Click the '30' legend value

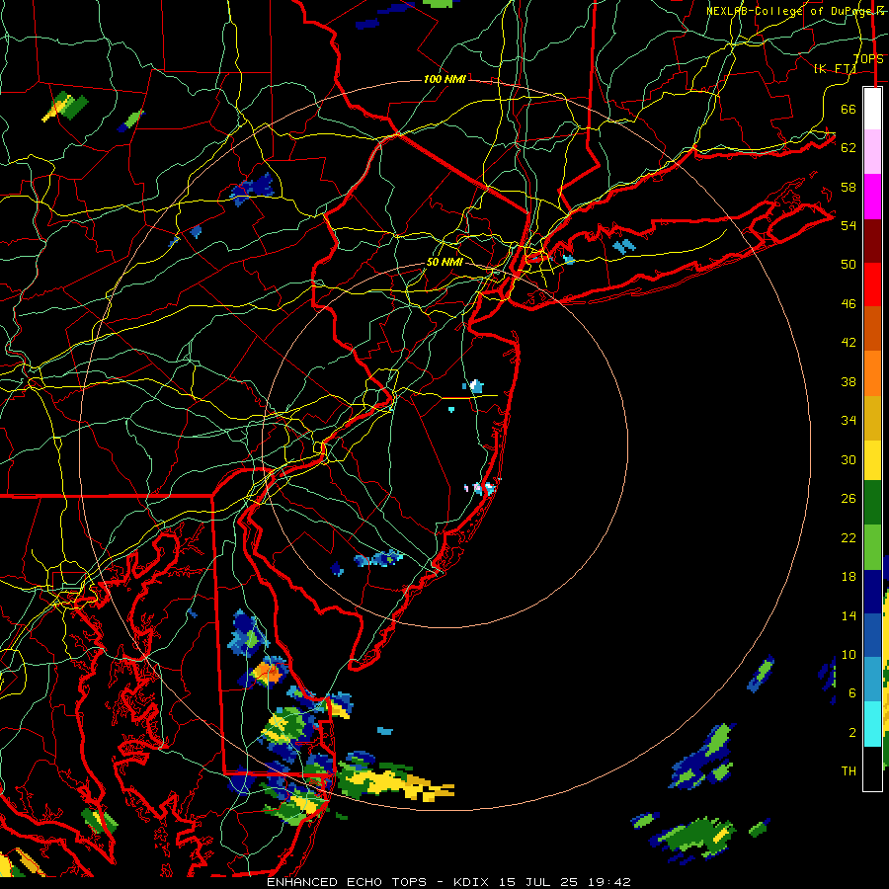(x=849, y=459)
